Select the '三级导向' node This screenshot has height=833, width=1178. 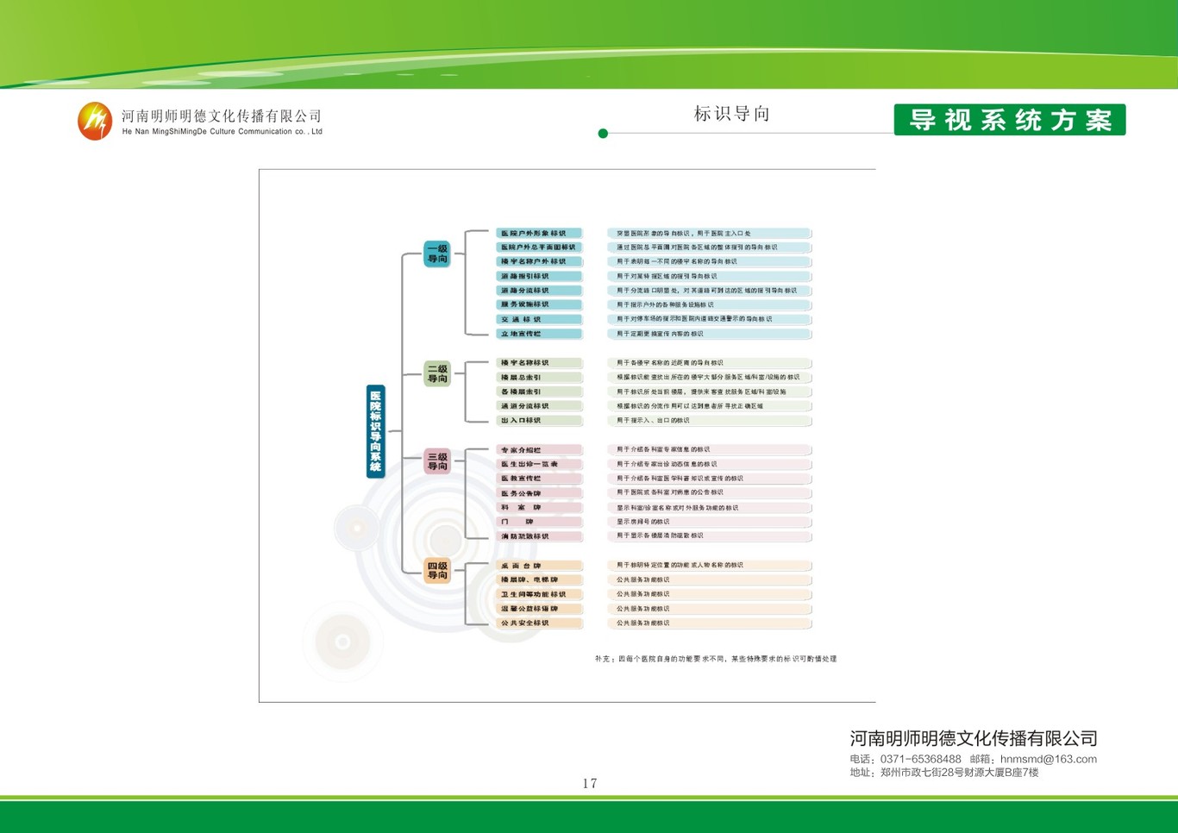pyautogui.click(x=437, y=461)
